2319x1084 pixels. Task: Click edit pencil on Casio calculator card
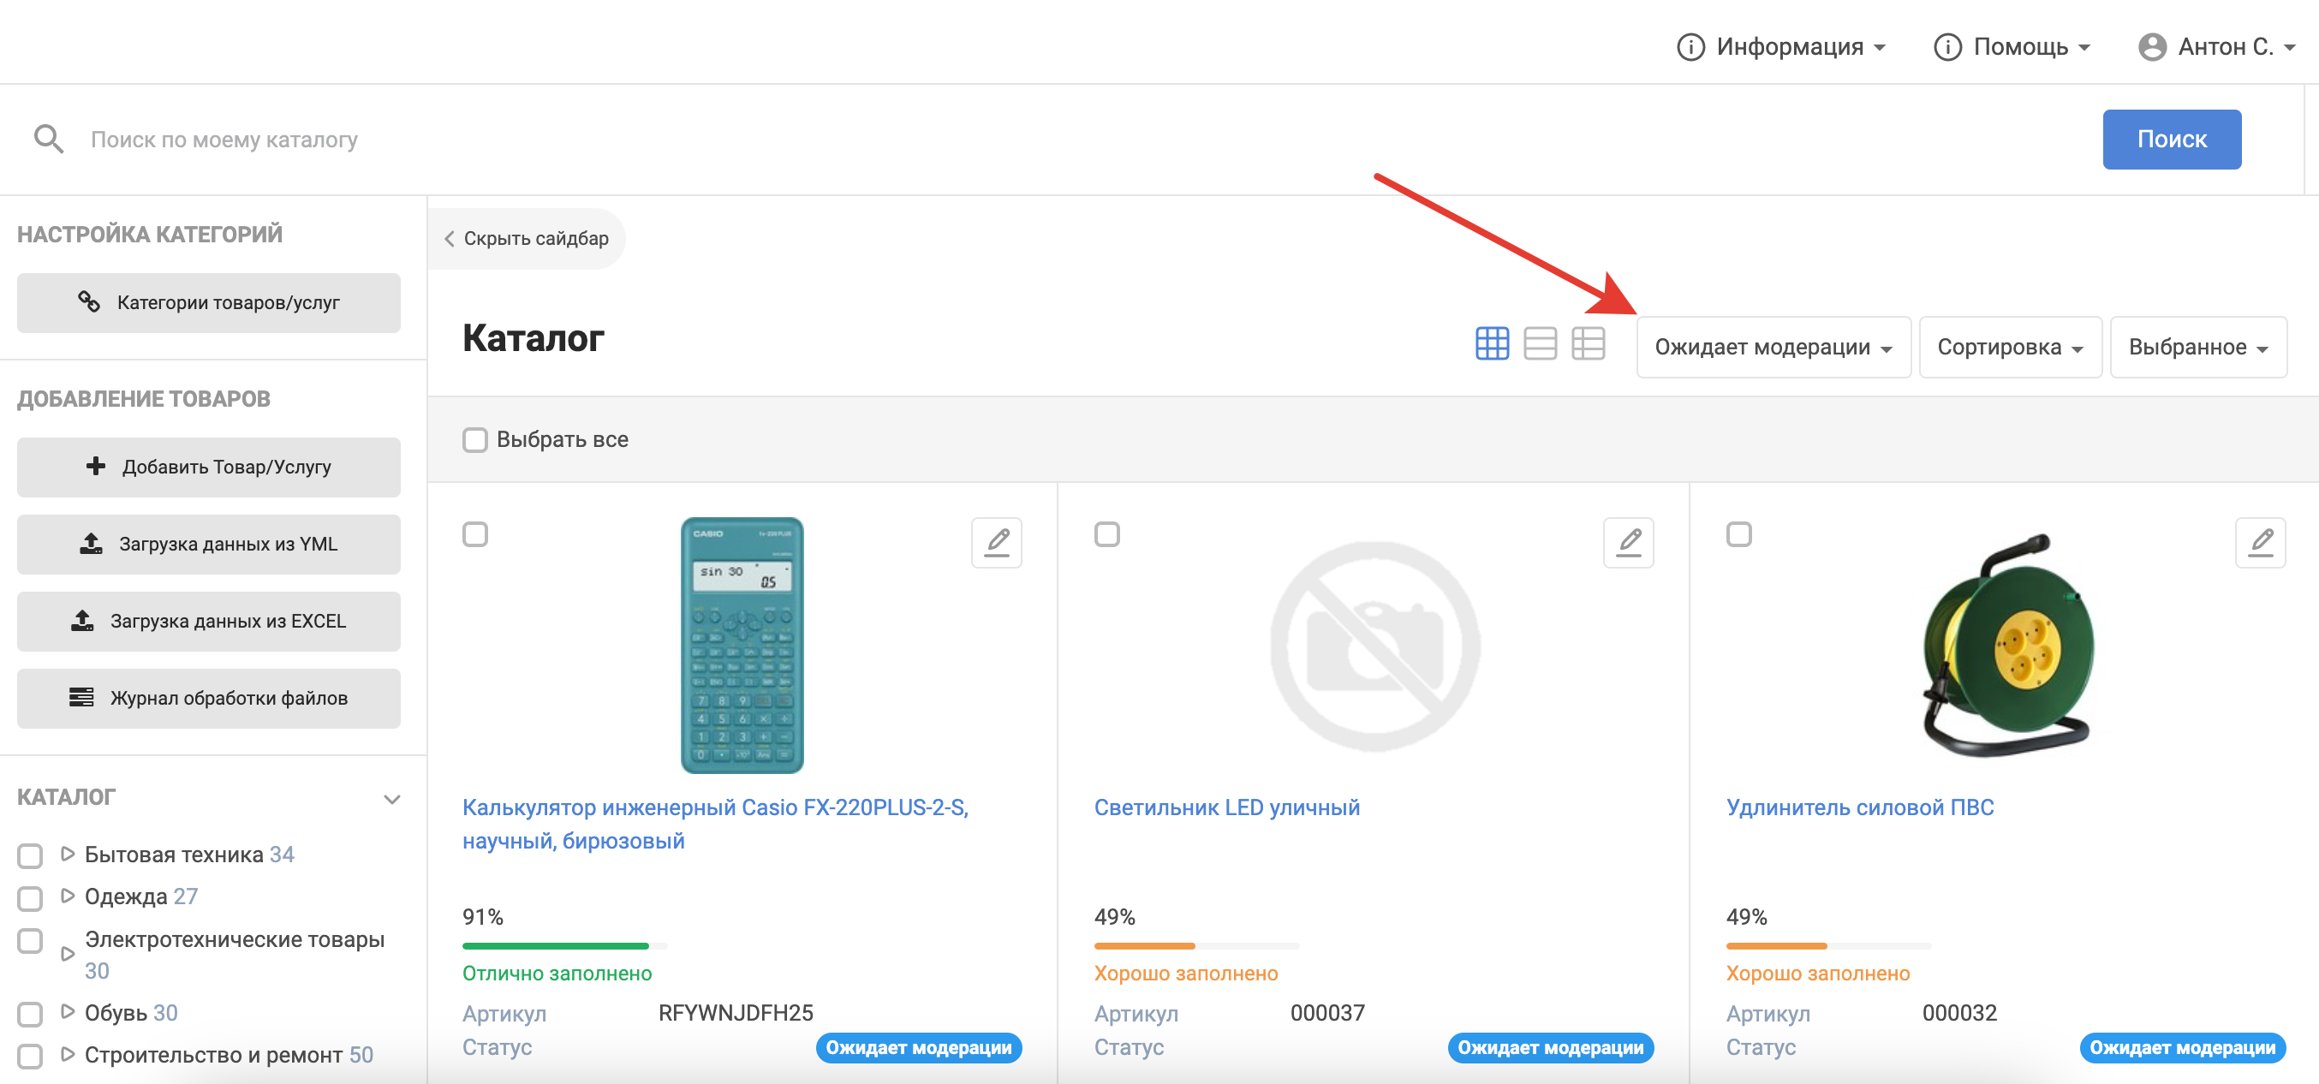[x=997, y=542]
